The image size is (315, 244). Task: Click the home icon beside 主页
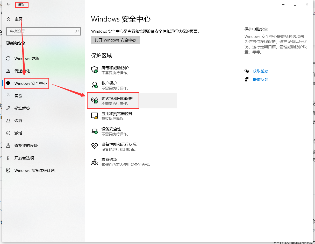(x=9, y=19)
